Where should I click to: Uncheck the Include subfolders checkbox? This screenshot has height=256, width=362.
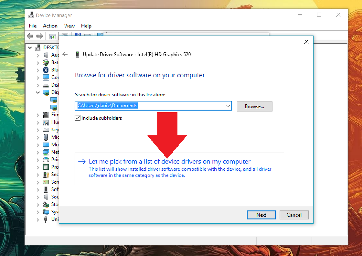pos(78,118)
